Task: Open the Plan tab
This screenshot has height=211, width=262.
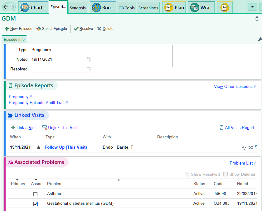Action: click(174, 7)
